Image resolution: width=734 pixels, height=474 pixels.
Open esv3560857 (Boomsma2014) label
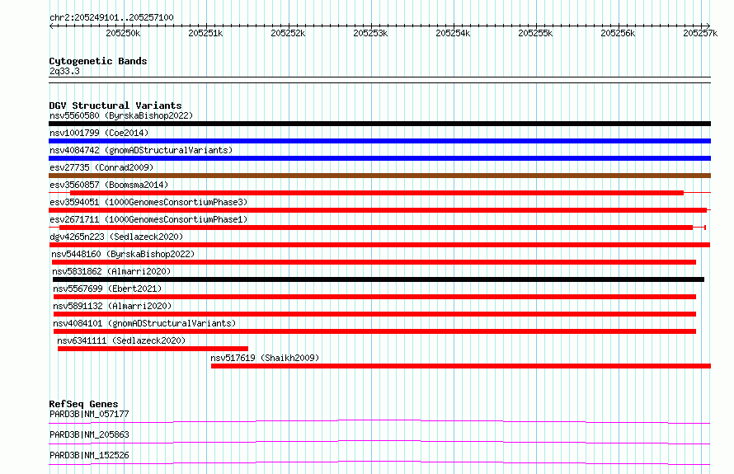tap(109, 185)
